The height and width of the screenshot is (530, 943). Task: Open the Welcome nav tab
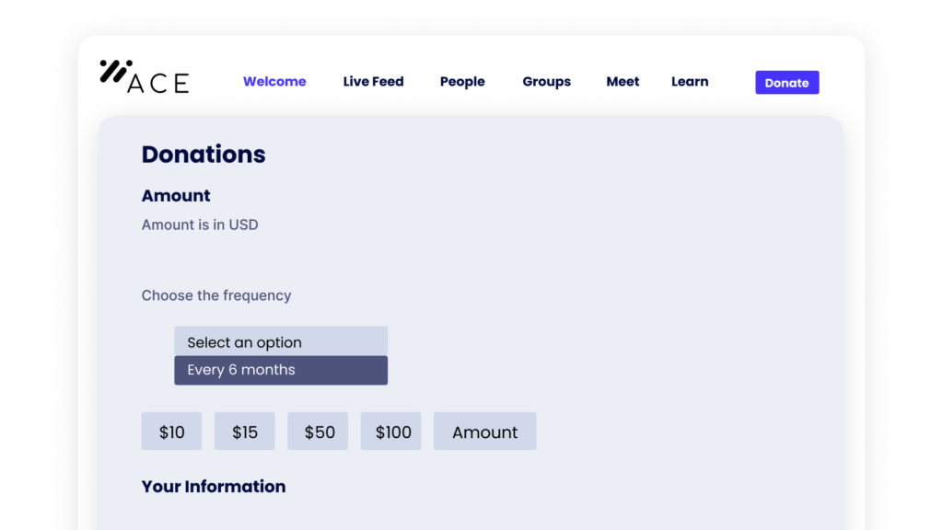click(x=274, y=81)
